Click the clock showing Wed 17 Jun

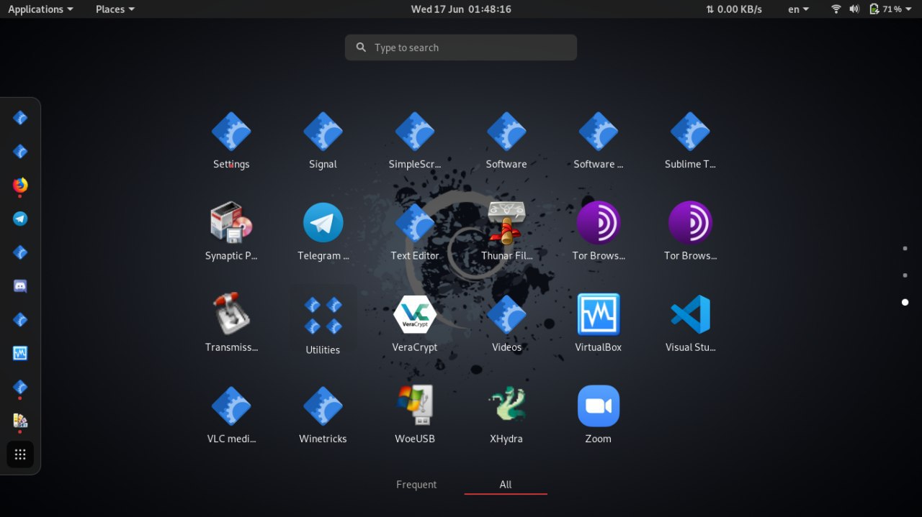point(461,9)
